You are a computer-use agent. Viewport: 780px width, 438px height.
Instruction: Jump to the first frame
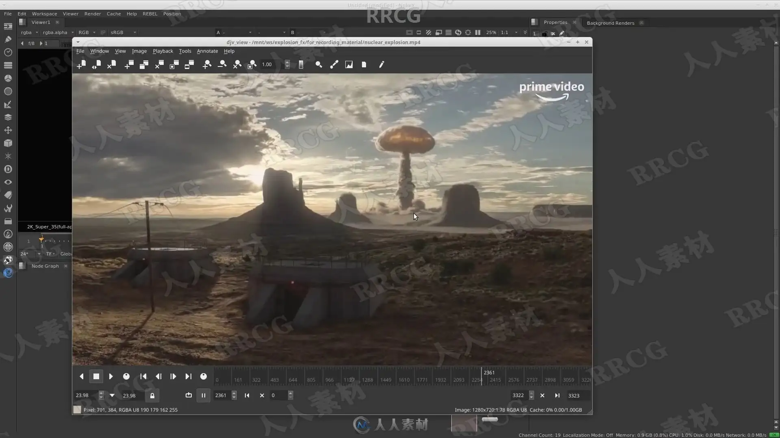(x=143, y=376)
